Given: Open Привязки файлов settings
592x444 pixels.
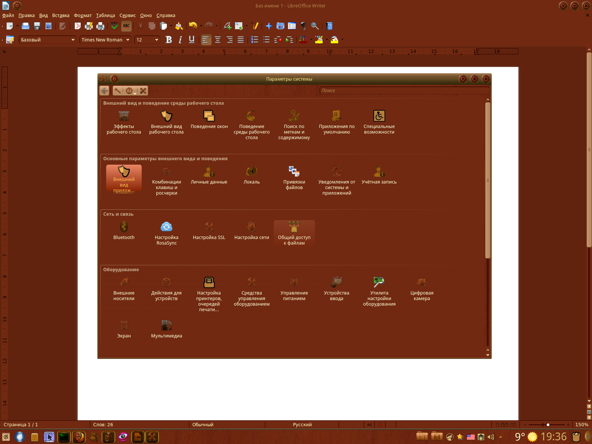Looking at the screenshot, I should (294, 178).
